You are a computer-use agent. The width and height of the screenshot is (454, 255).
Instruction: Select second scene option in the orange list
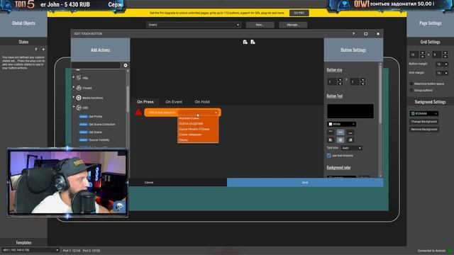click(x=198, y=124)
